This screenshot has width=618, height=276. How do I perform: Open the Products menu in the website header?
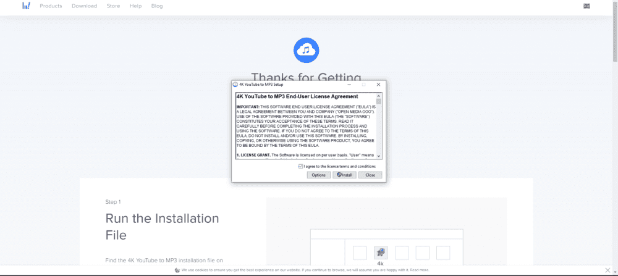(x=51, y=6)
